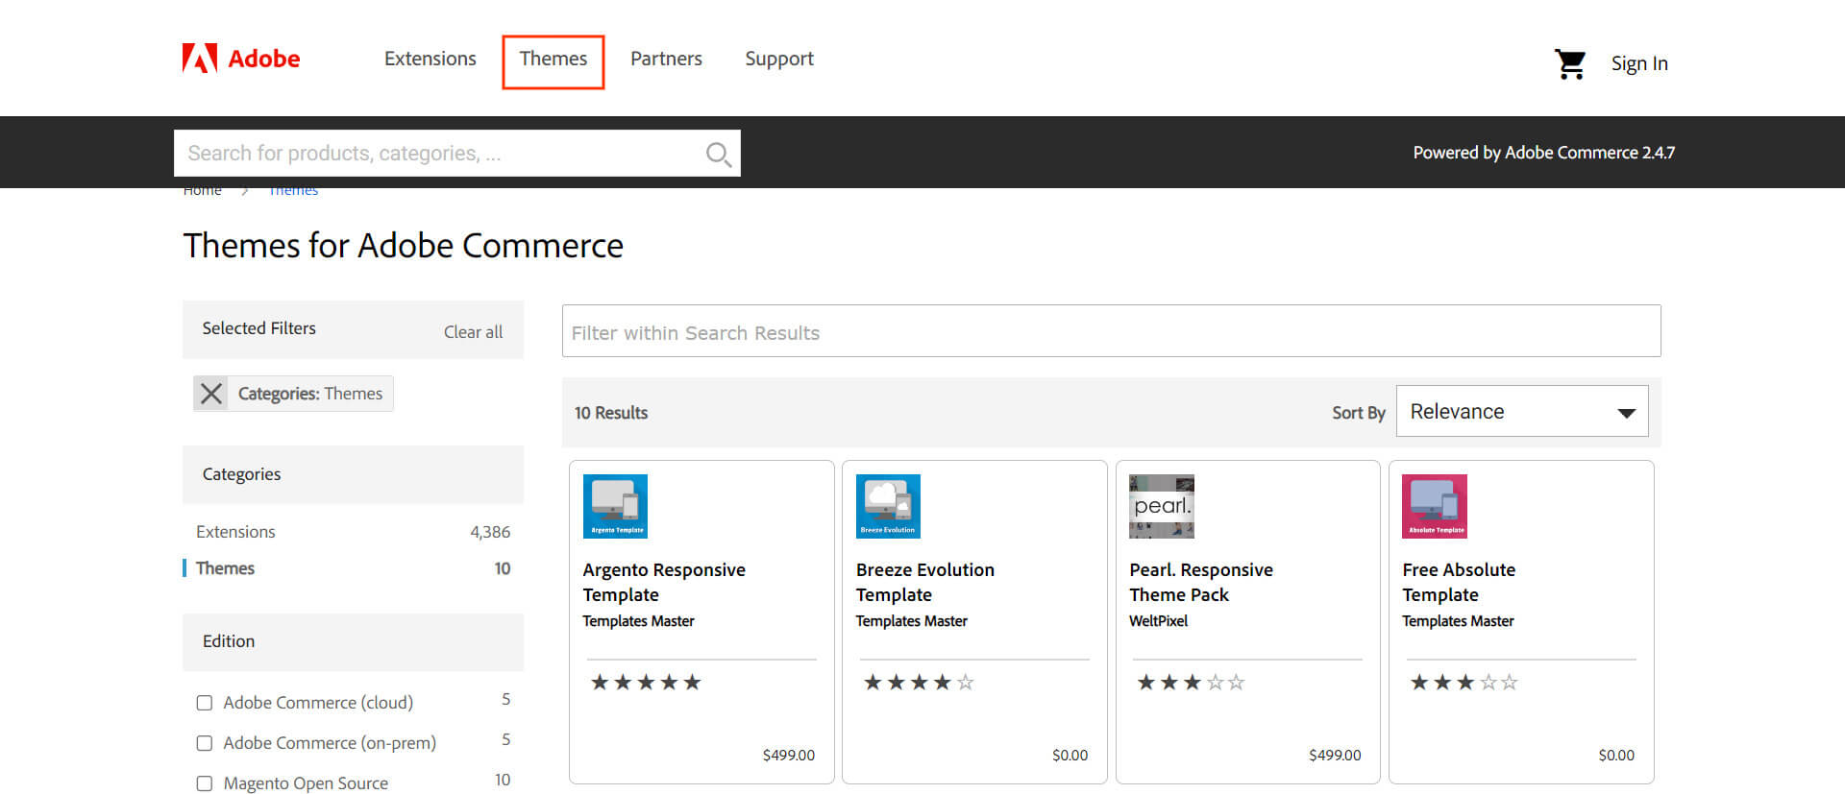Click Filter within Search Results field
Image resolution: width=1845 pixels, height=794 pixels.
pyautogui.click(x=1112, y=331)
